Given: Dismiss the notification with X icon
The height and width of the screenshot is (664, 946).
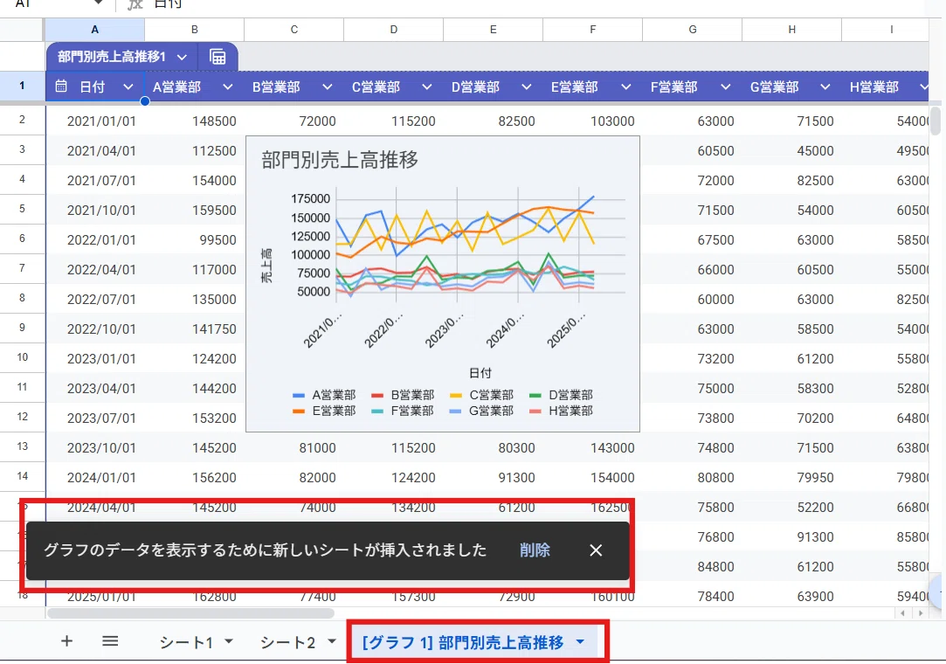Looking at the screenshot, I should 596,550.
